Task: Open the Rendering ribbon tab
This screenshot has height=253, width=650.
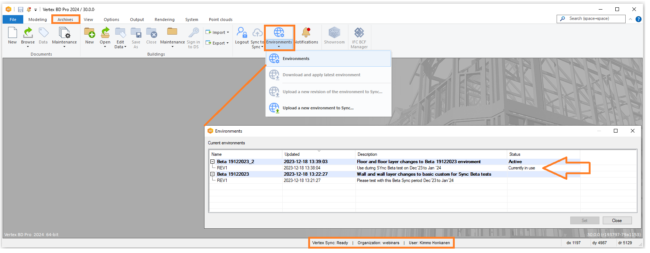Action: coord(164,20)
